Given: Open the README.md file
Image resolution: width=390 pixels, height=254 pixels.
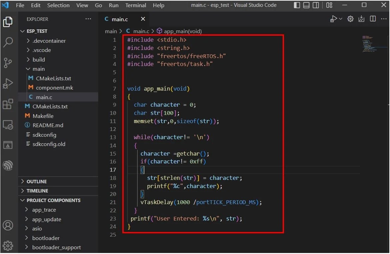Looking at the screenshot, I should click(47, 125).
